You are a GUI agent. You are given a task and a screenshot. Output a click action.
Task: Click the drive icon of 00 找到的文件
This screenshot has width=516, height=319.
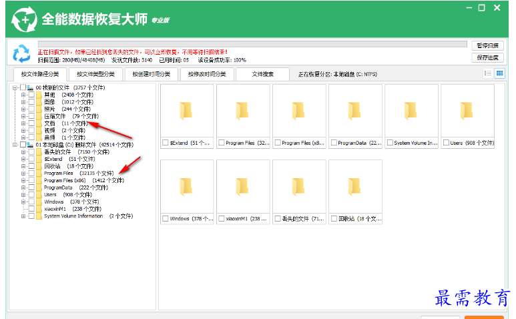point(30,88)
